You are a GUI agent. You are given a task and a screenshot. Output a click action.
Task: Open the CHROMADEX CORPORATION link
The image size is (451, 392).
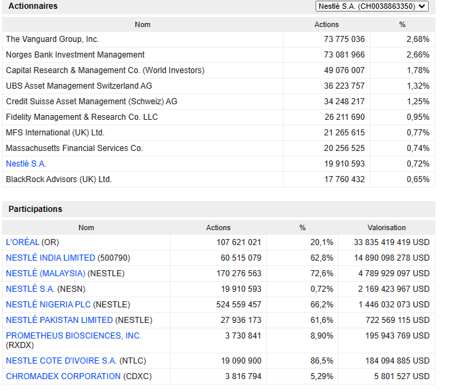[63, 376]
